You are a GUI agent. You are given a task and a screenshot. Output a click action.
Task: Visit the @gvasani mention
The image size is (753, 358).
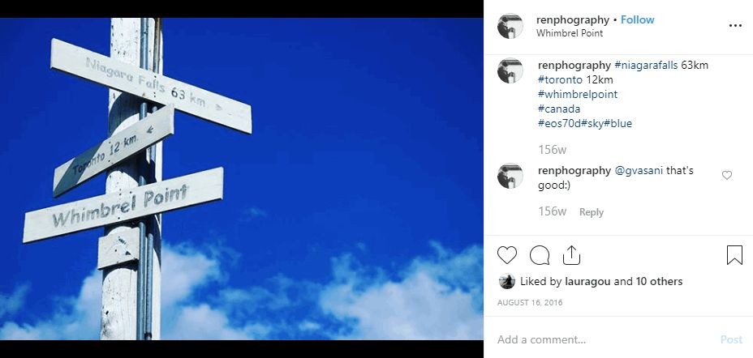[x=639, y=171]
